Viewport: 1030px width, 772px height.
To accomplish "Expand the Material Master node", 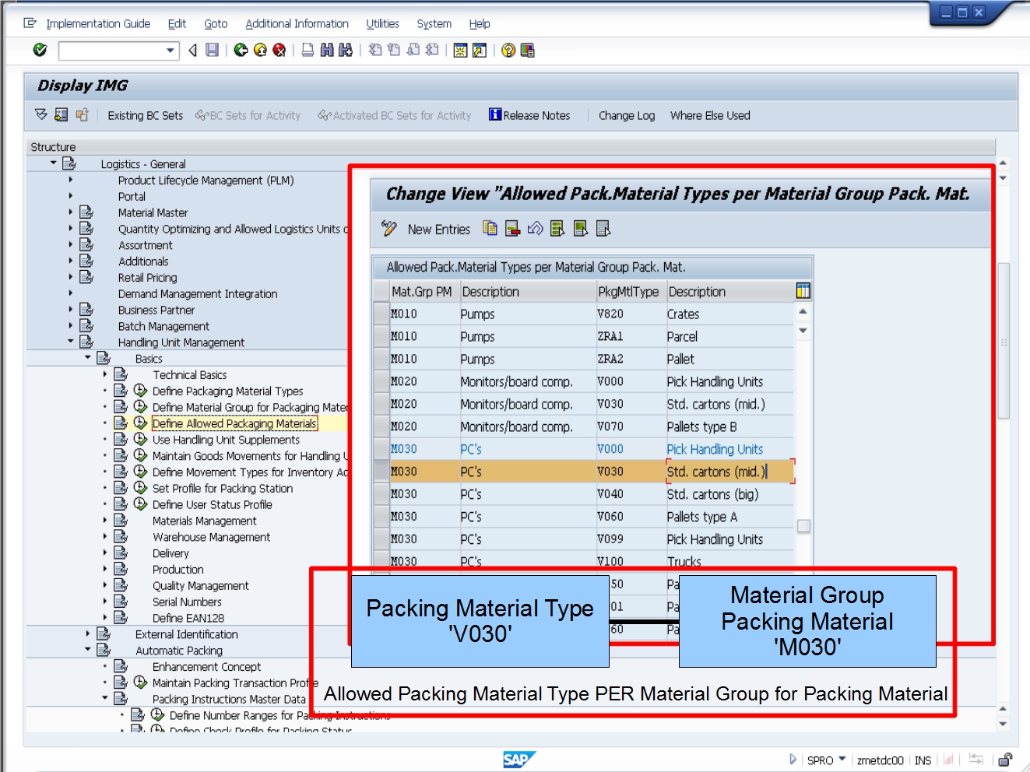I will pos(70,212).
